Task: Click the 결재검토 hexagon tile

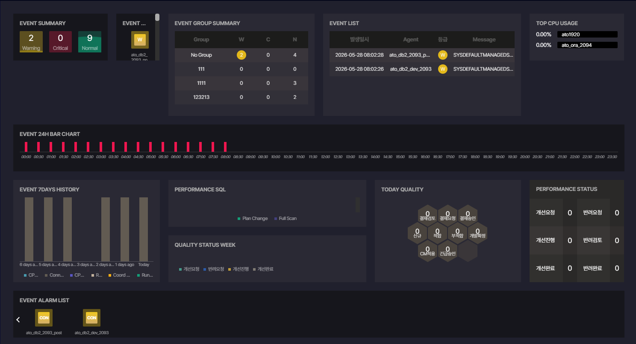Action: click(427, 216)
